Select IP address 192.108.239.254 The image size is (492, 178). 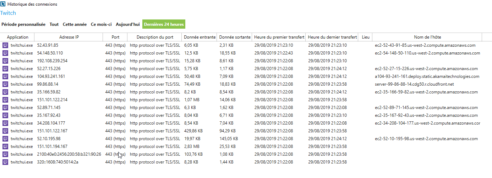click(52, 61)
